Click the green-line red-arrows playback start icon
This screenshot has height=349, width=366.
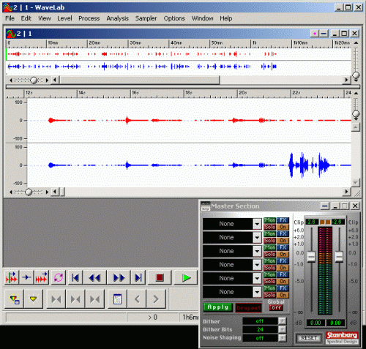point(12,277)
